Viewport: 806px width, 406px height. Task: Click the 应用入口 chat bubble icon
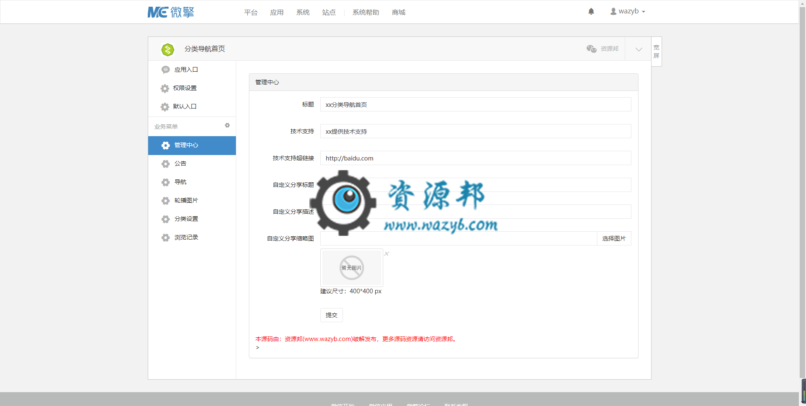click(x=165, y=70)
